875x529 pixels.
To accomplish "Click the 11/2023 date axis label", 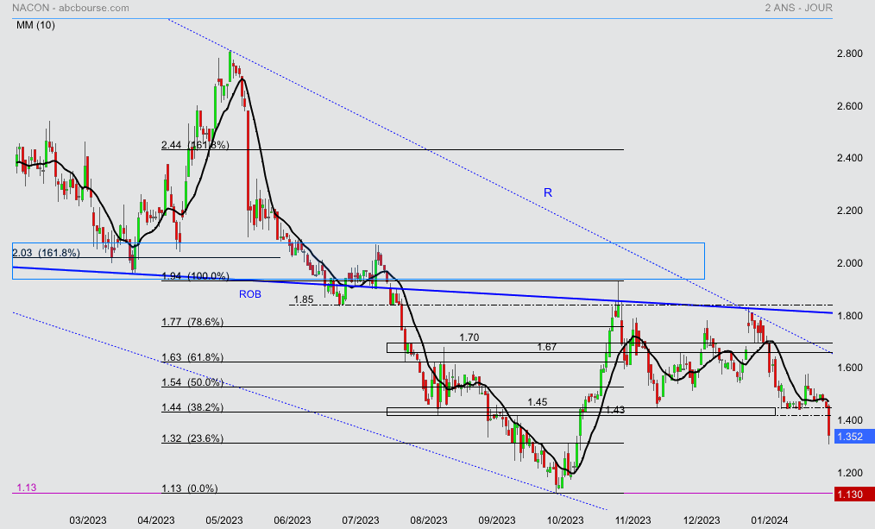I will [633, 520].
